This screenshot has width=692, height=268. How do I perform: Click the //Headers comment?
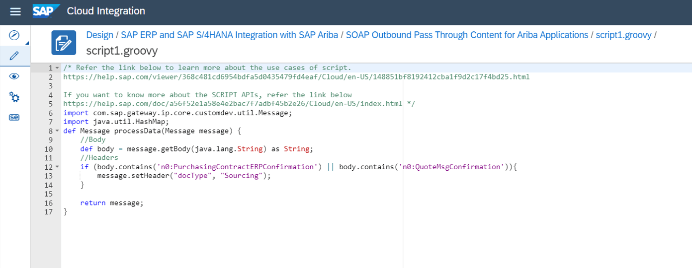point(99,158)
